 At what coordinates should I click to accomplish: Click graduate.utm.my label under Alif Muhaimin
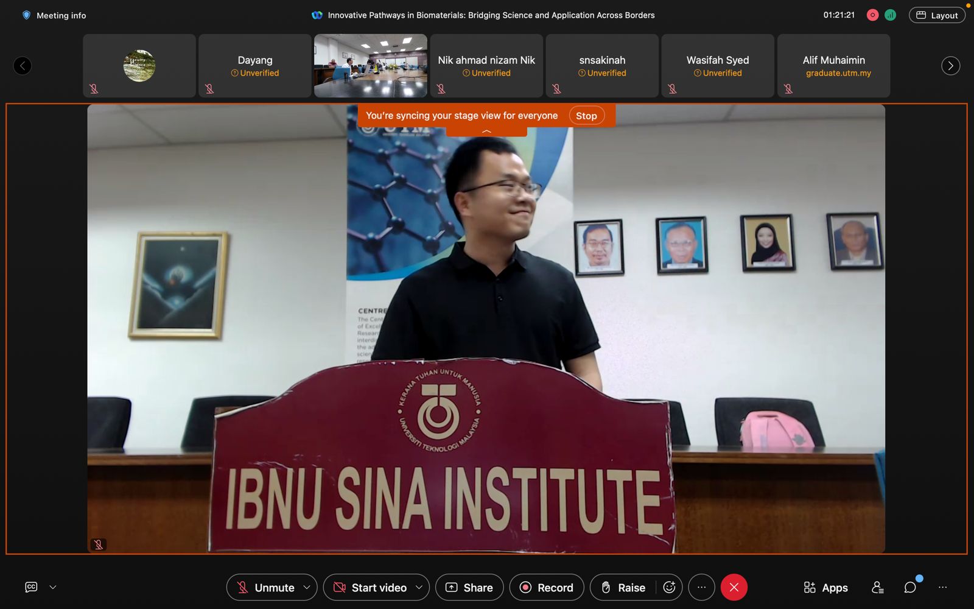tap(838, 73)
